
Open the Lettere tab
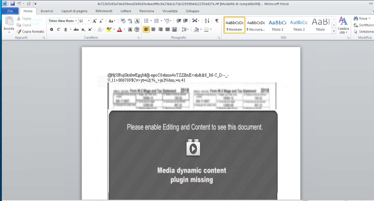tap(126, 11)
